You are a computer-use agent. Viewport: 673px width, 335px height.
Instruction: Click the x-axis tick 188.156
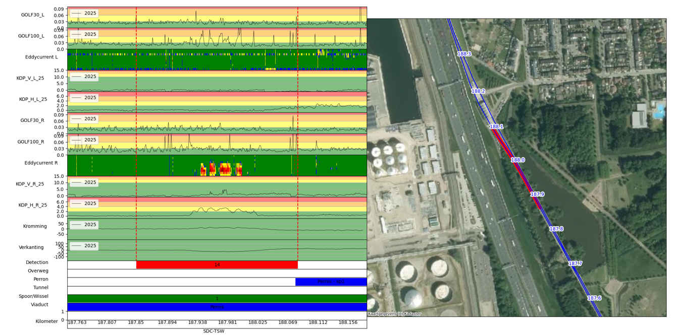(x=348, y=322)
